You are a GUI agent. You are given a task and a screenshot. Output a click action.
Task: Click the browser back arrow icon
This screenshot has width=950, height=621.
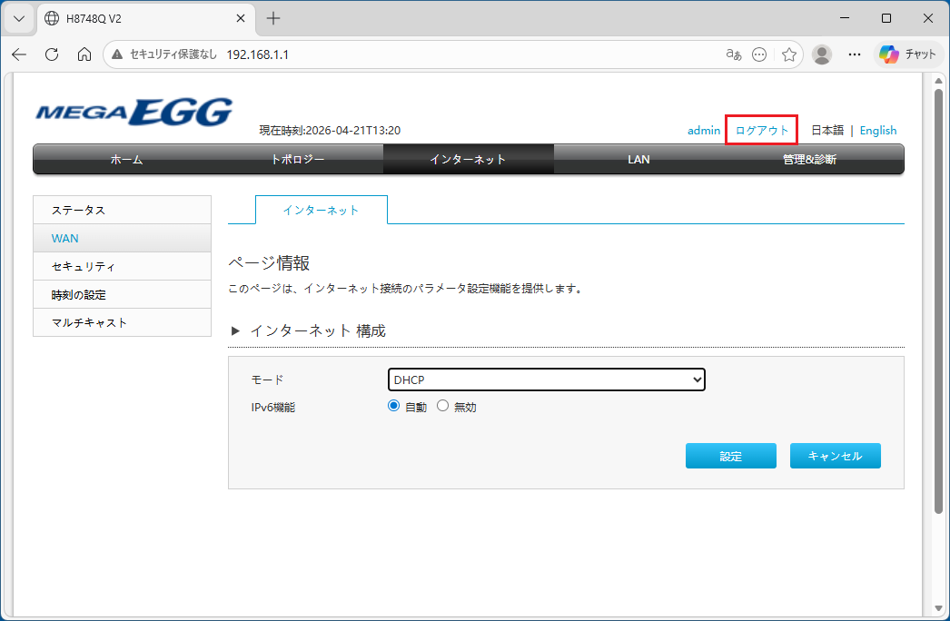(19, 54)
